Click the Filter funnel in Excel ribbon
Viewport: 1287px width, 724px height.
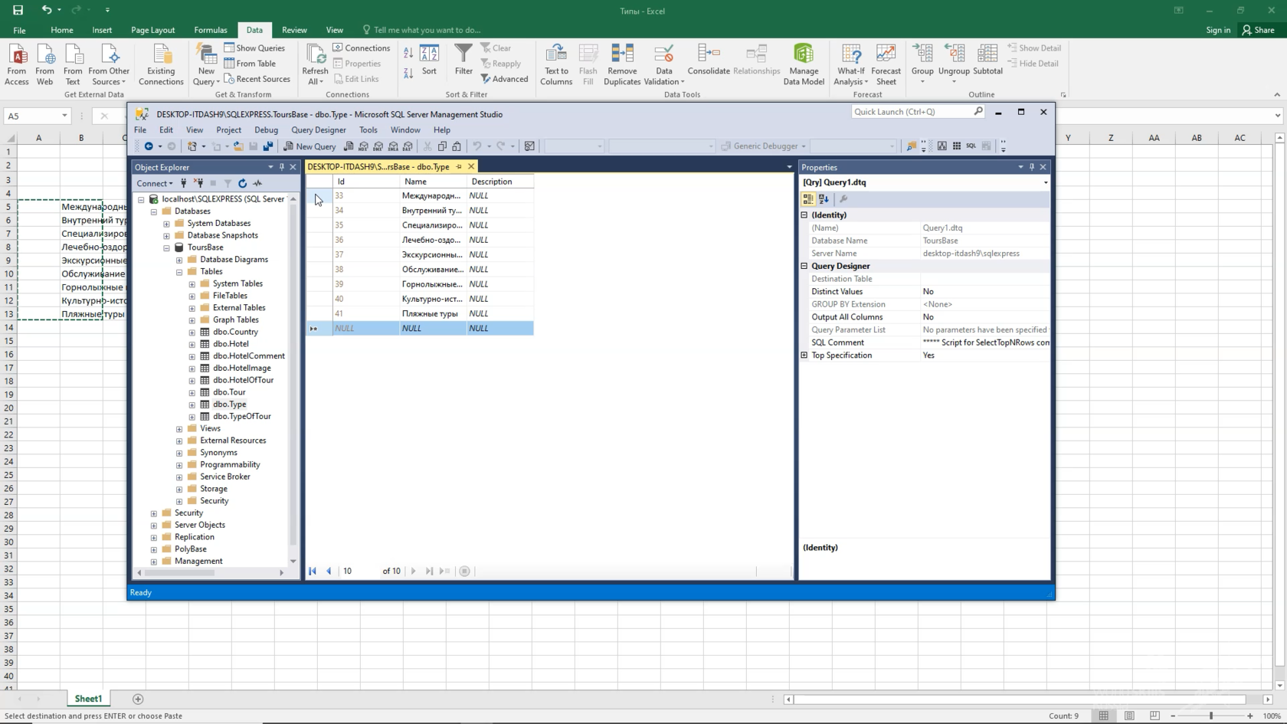coord(463,60)
